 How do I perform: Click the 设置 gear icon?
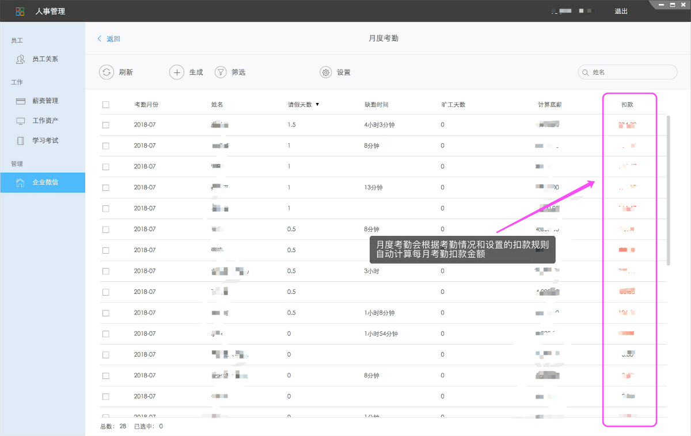point(326,72)
